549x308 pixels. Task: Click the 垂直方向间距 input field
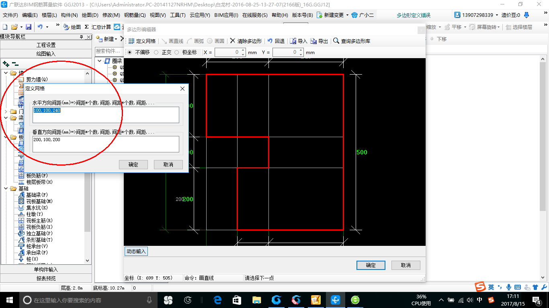[x=106, y=144]
